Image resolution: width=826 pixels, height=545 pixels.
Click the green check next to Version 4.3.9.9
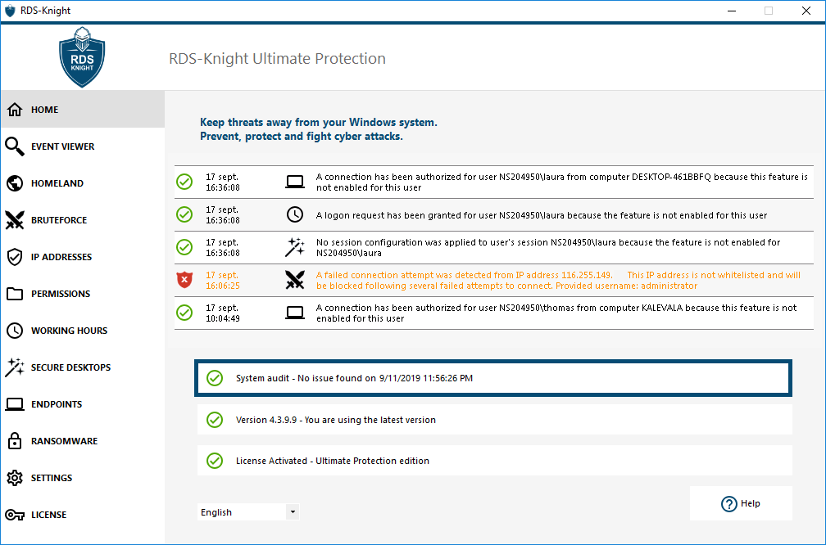pyautogui.click(x=215, y=420)
